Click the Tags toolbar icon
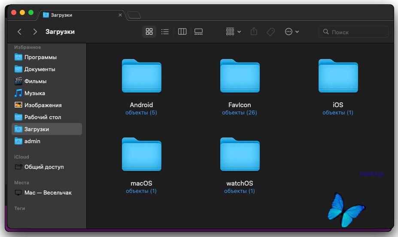Screen dimensions: 398x237 click(270, 32)
